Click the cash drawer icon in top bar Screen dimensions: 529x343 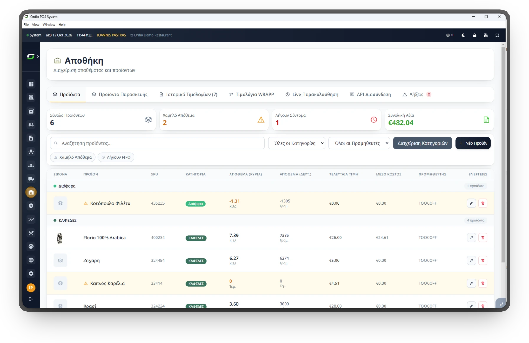pos(486,35)
